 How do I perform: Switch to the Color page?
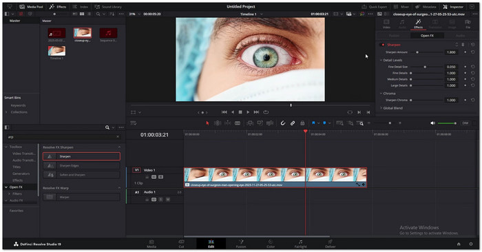tap(271, 244)
